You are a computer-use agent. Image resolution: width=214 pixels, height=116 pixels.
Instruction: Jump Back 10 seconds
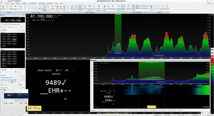point(90,8)
